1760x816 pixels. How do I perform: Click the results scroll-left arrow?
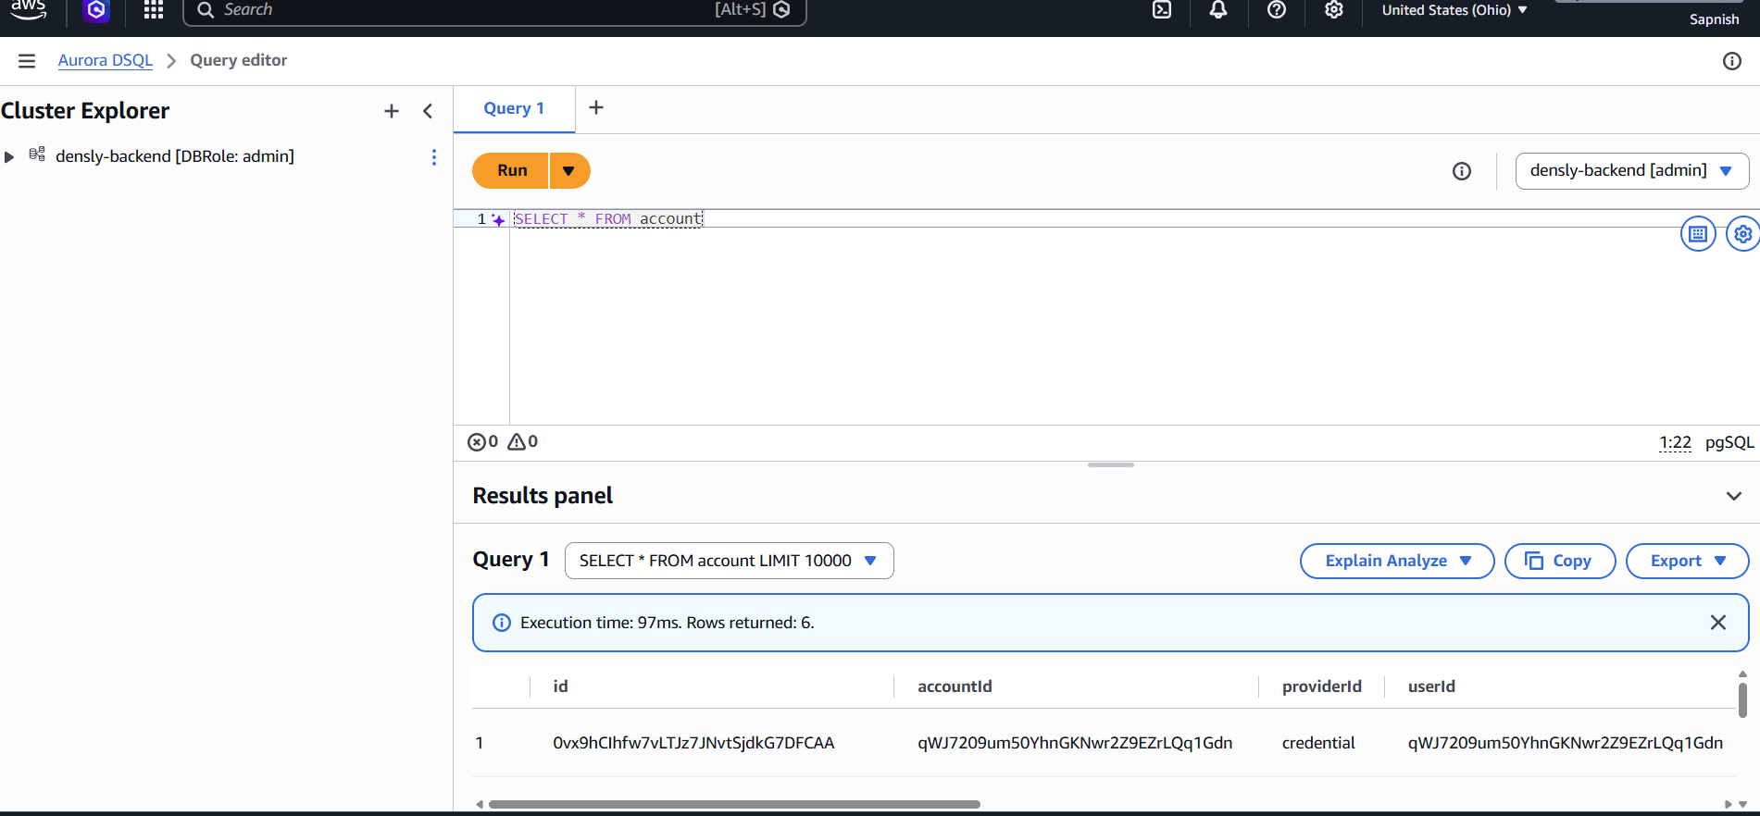(x=479, y=804)
